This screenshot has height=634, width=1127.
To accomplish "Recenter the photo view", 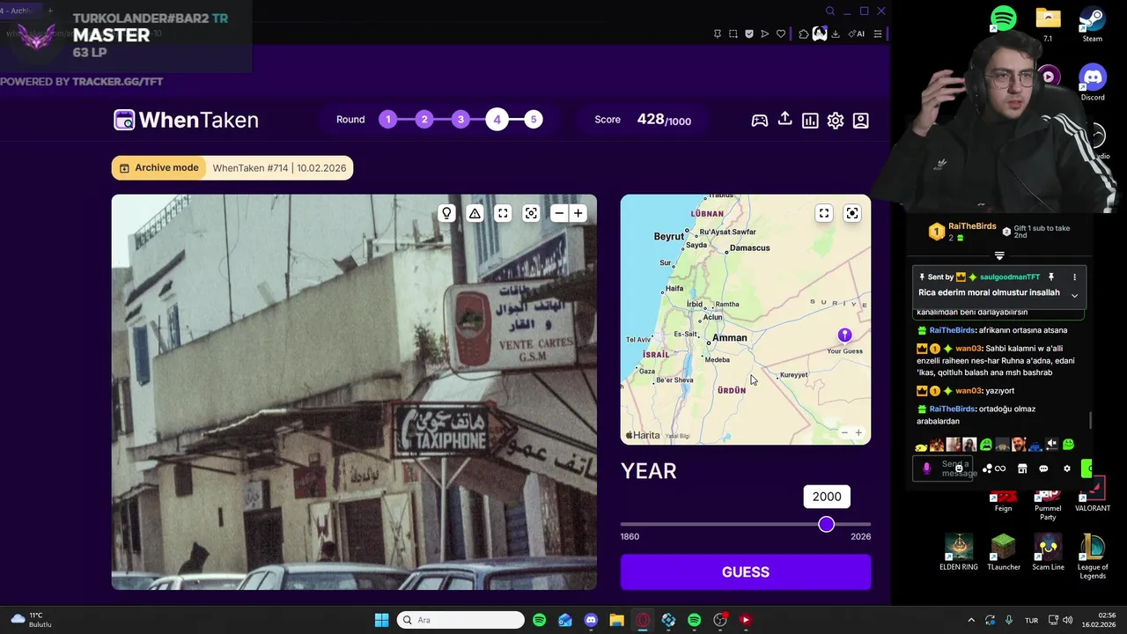I will pyautogui.click(x=531, y=213).
